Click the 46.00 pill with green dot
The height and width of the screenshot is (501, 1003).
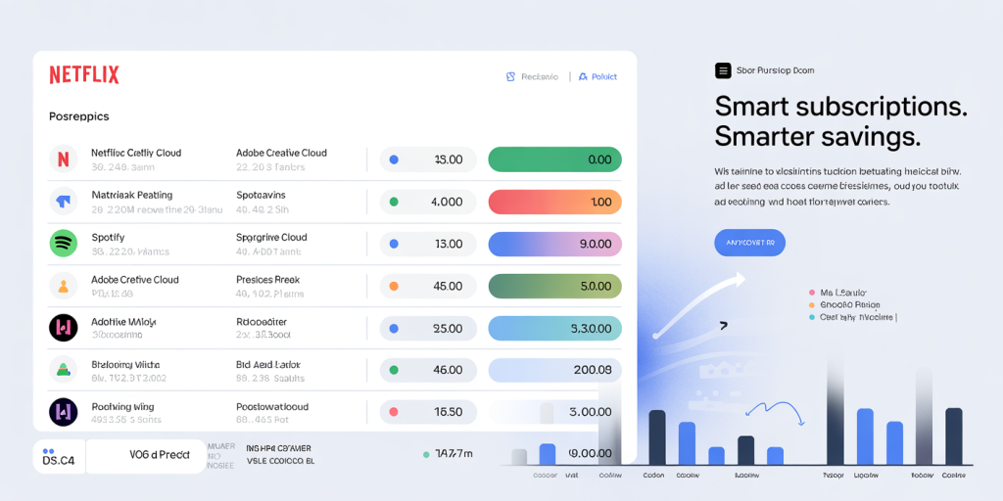[x=428, y=370]
